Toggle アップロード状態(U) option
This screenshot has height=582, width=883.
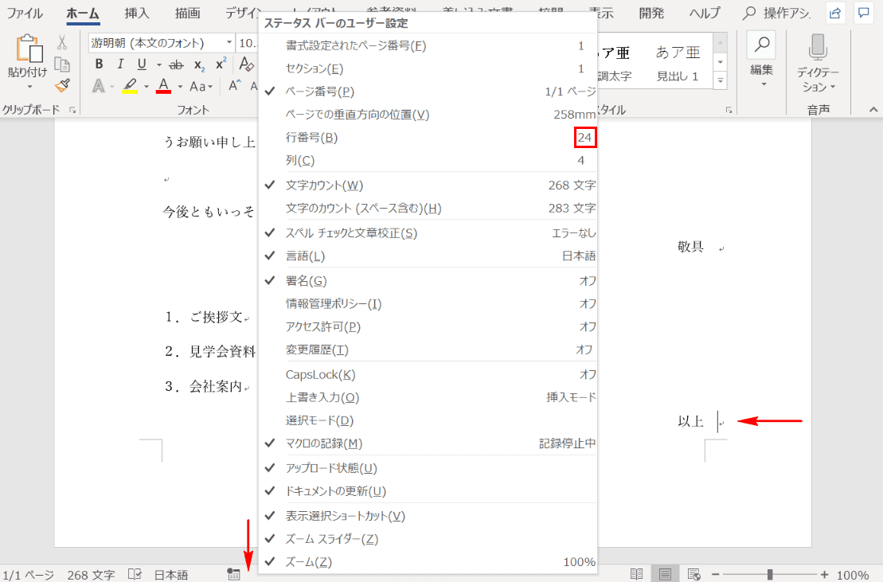[428, 468]
